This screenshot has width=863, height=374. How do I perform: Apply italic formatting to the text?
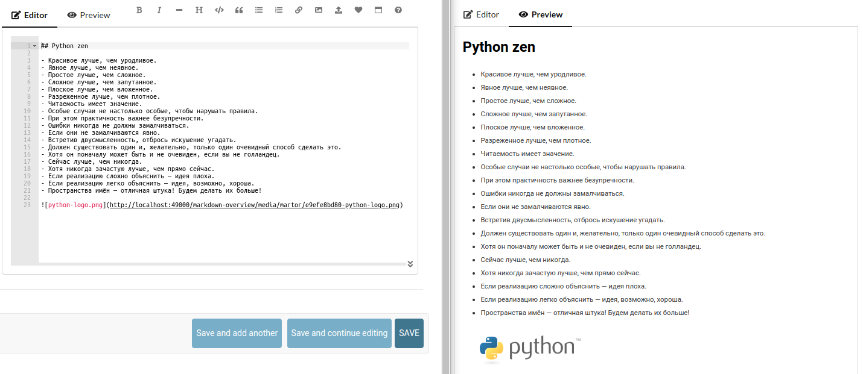(x=159, y=10)
